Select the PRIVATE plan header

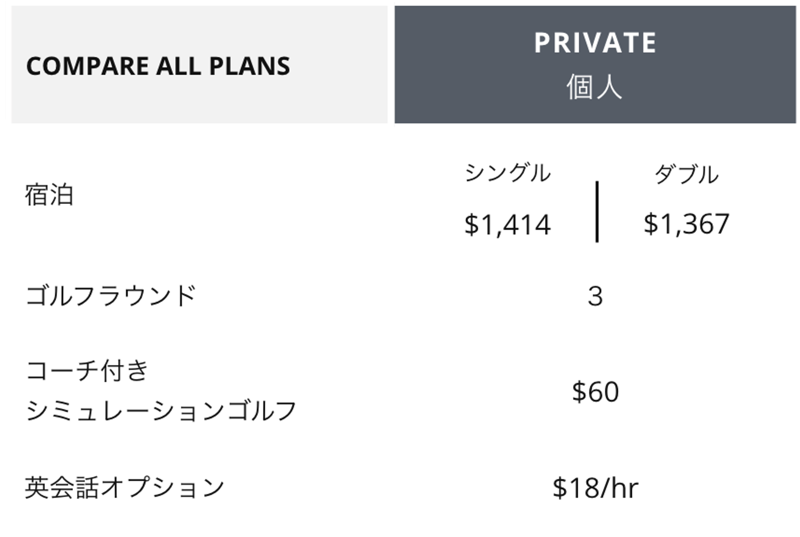pyautogui.click(x=595, y=43)
